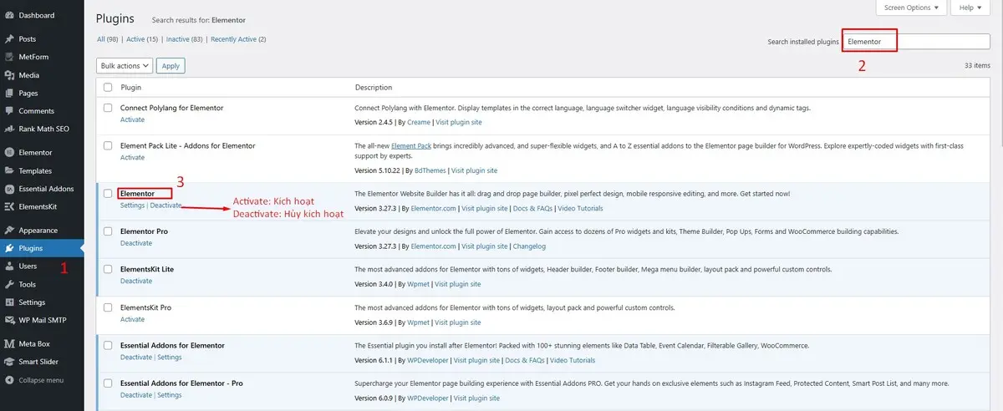Screen dimensions: 1003x411
Task: Deactivate the Elementor plugin
Action: pos(165,205)
